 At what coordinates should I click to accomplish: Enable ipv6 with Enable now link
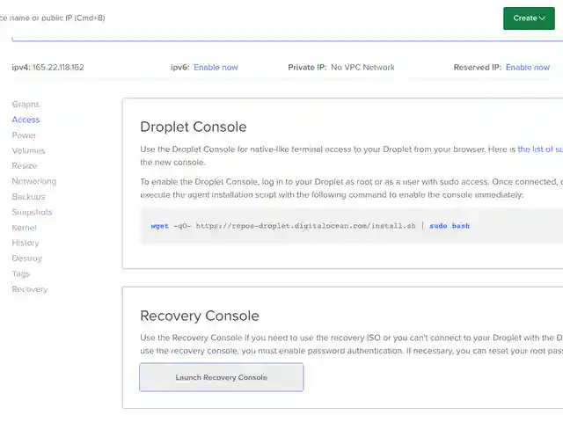tap(216, 68)
